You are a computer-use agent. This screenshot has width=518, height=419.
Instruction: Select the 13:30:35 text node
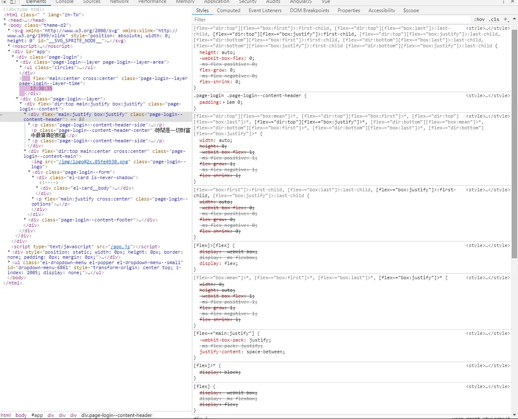pyautogui.click(x=41, y=88)
